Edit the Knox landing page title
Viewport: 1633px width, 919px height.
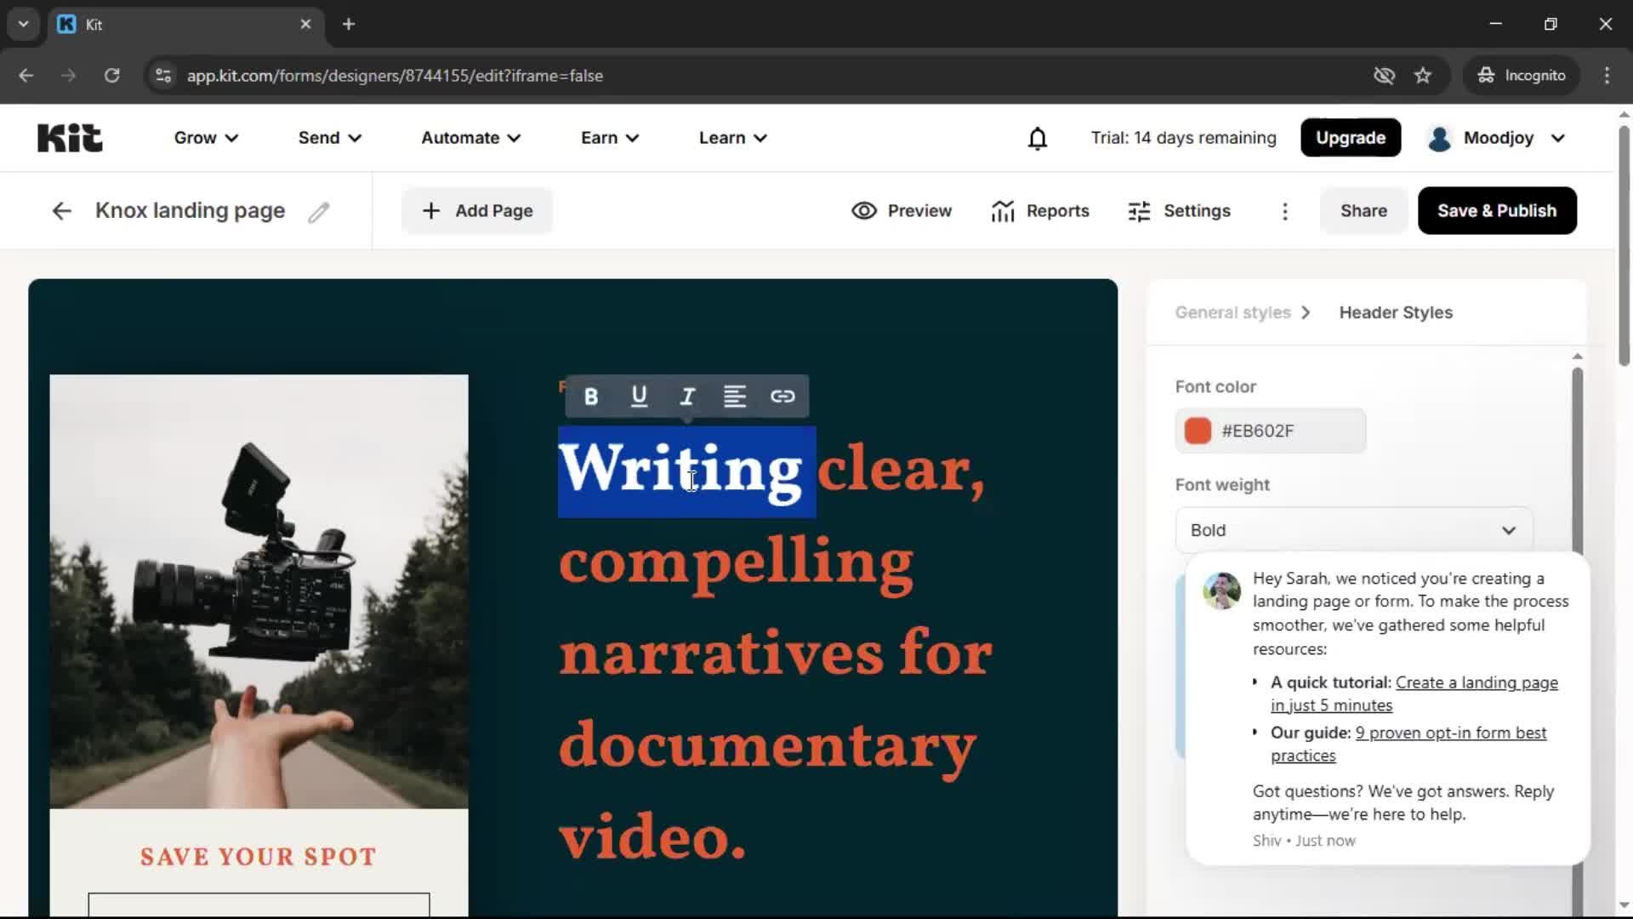318,211
